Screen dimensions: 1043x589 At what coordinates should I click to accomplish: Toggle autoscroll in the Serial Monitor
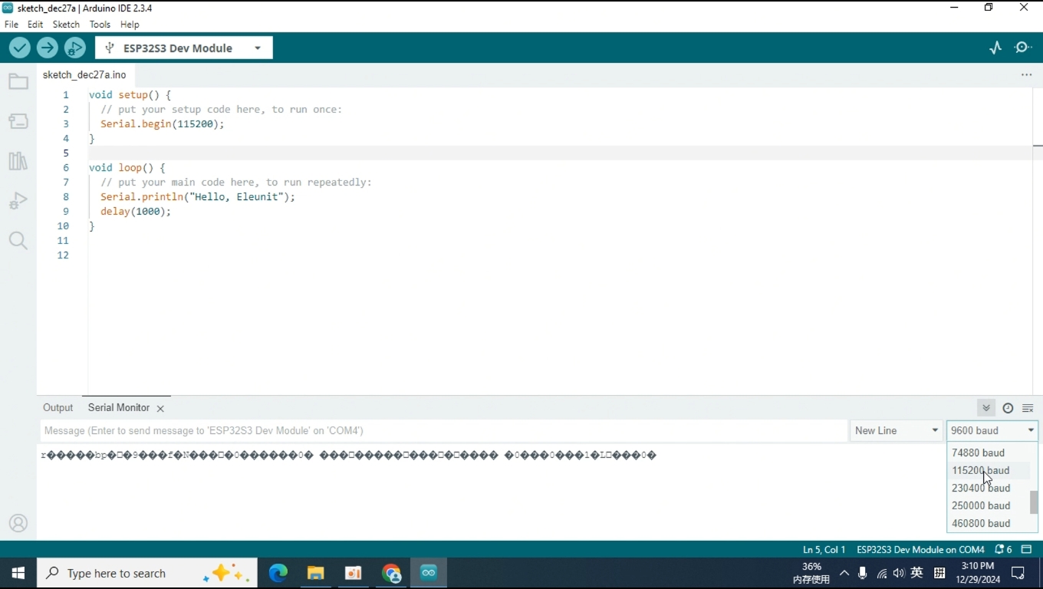click(986, 408)
